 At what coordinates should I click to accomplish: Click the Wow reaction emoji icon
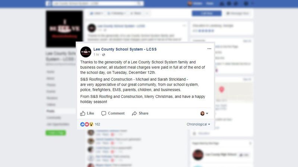click(91, 124)
